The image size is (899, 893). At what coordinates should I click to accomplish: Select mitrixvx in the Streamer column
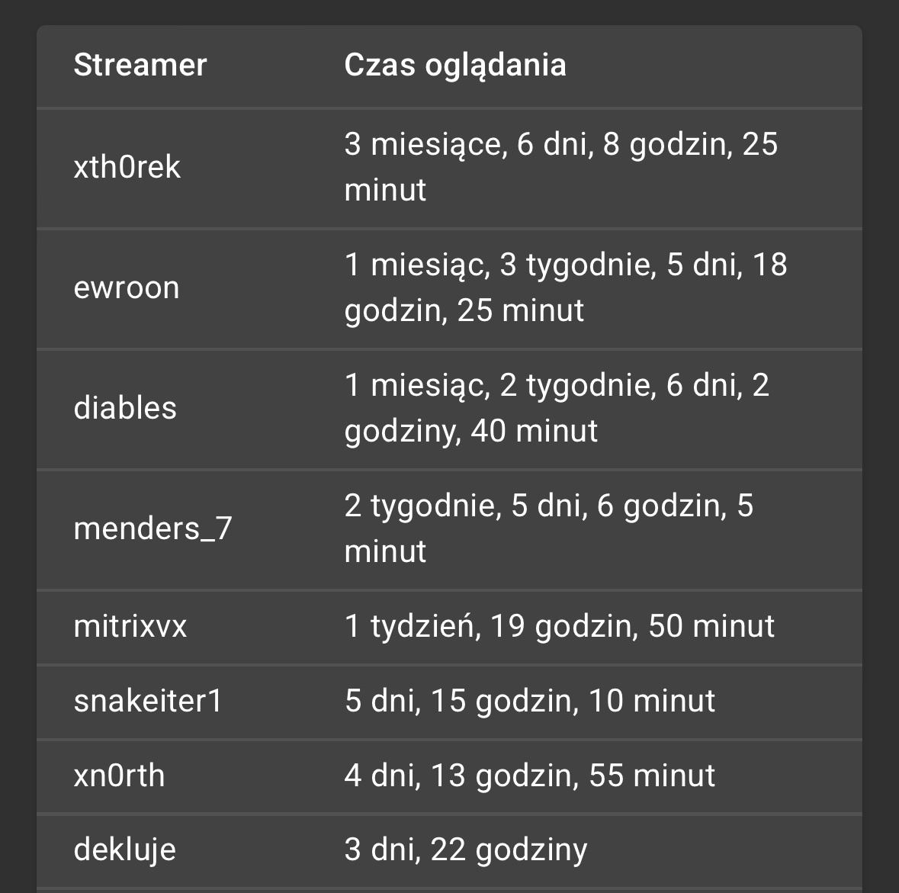click(x=130, y=626)
